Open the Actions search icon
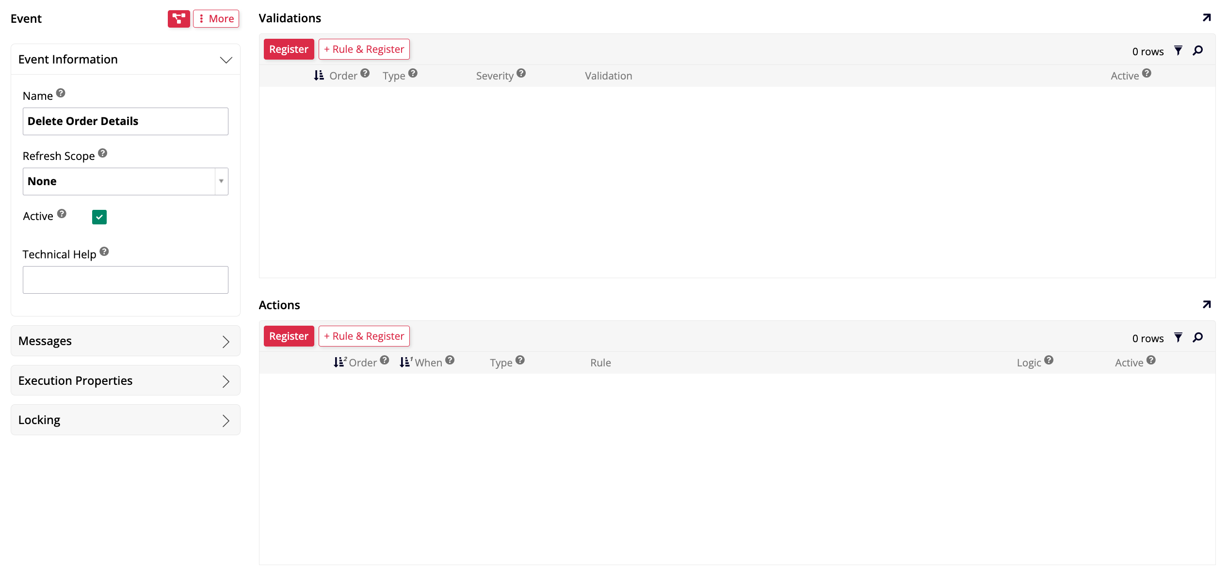1228x568 pixels. tap(1197, 337)
